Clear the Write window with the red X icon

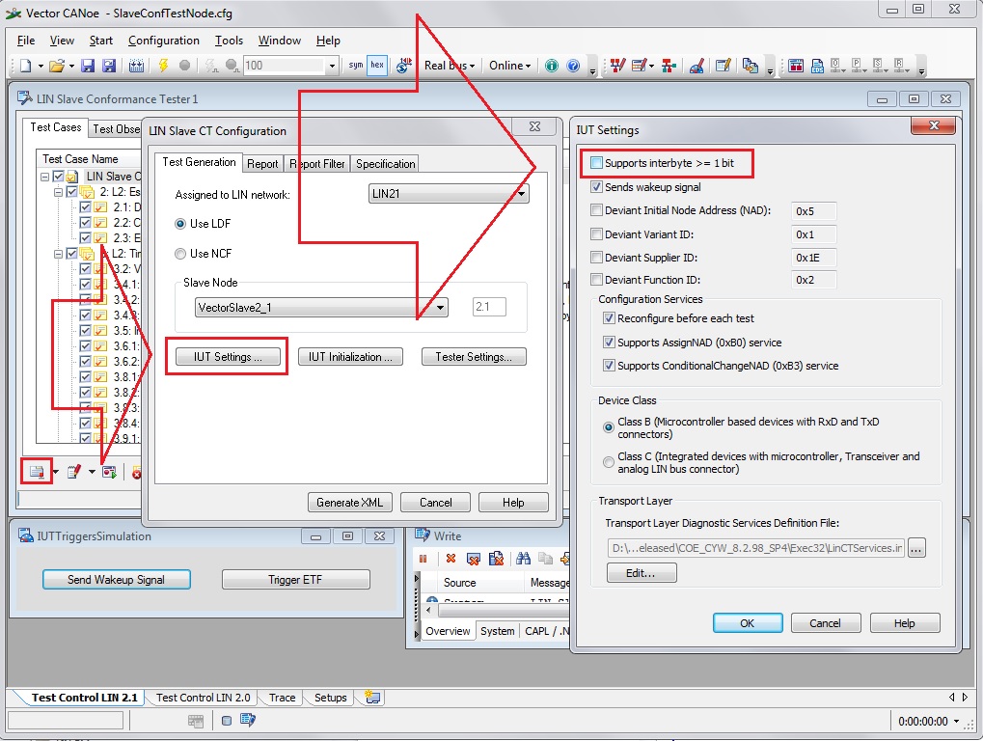pos(450,558)
